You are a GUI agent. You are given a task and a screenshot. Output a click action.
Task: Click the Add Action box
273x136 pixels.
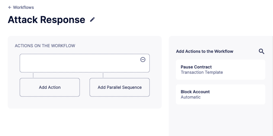[x=50, y=87]
